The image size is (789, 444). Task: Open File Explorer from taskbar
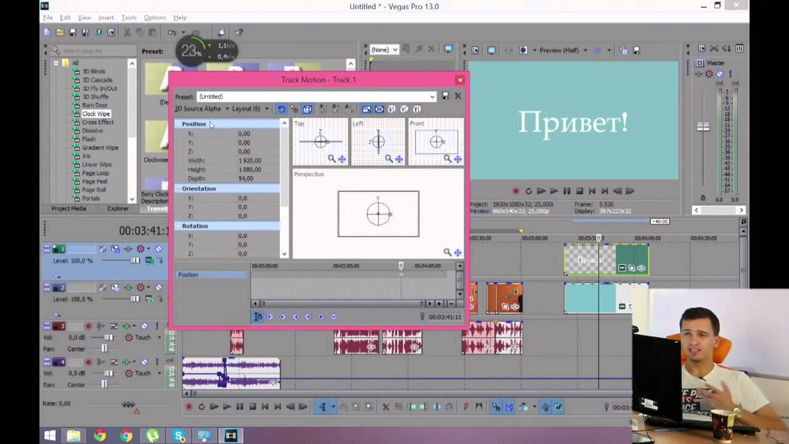click(x=73, y=436)
